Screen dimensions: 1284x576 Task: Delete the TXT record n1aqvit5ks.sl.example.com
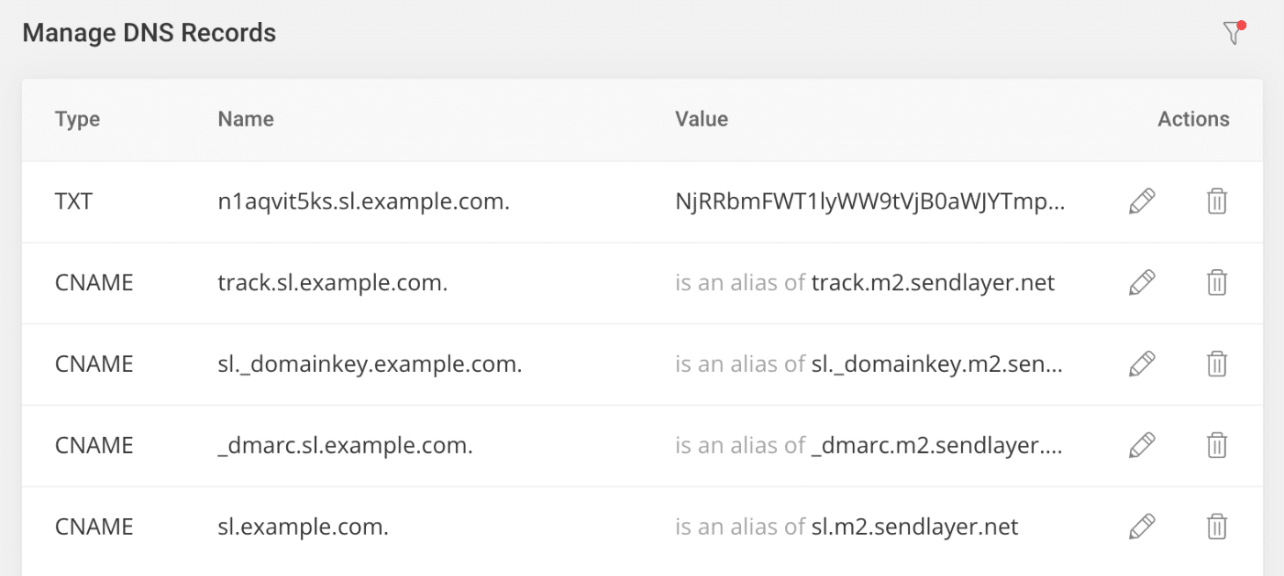coord(1217,201)
